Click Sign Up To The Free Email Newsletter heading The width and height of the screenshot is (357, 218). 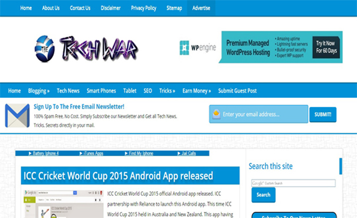(79, 107)
